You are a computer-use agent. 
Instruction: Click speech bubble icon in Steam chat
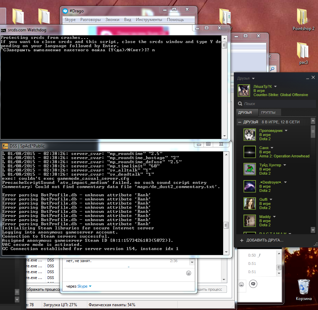(x=253, y=284)
